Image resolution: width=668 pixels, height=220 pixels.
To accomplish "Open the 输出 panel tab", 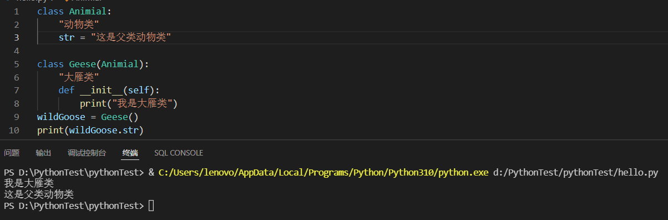I will (43, 153).
